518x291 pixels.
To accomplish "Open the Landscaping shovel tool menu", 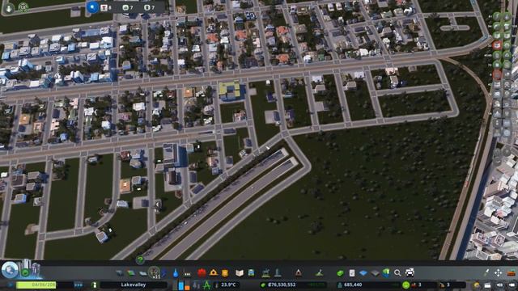I will click(319, 273).
